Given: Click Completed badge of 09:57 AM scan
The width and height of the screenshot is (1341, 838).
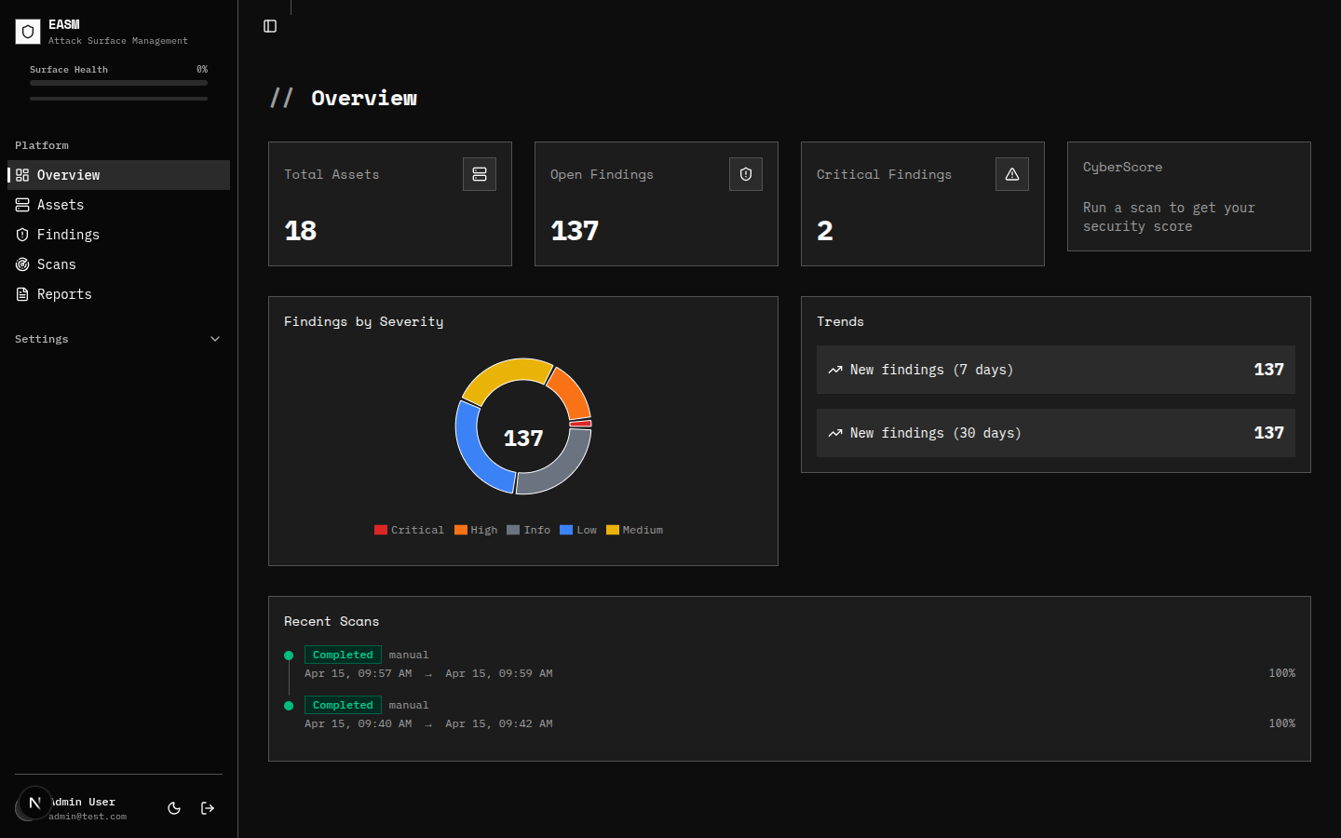Looking at the screenshot, I should point(343,656).
